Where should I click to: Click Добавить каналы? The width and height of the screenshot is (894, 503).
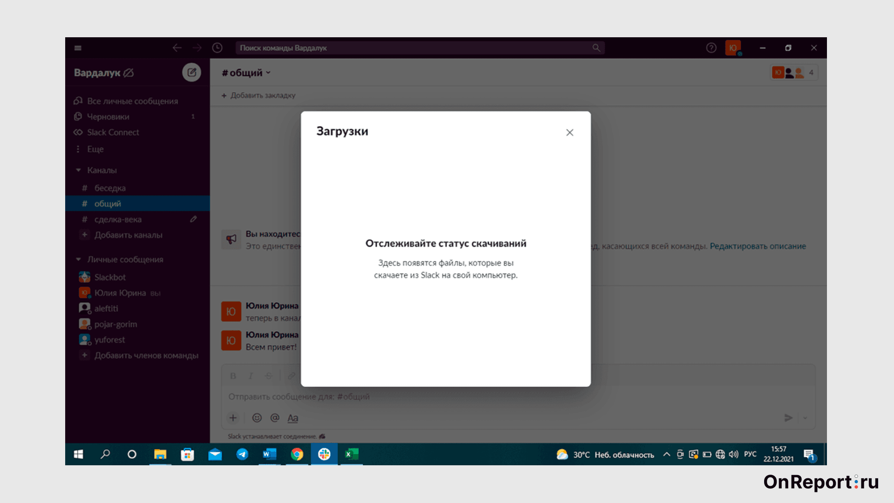click(x=128, y=235)
